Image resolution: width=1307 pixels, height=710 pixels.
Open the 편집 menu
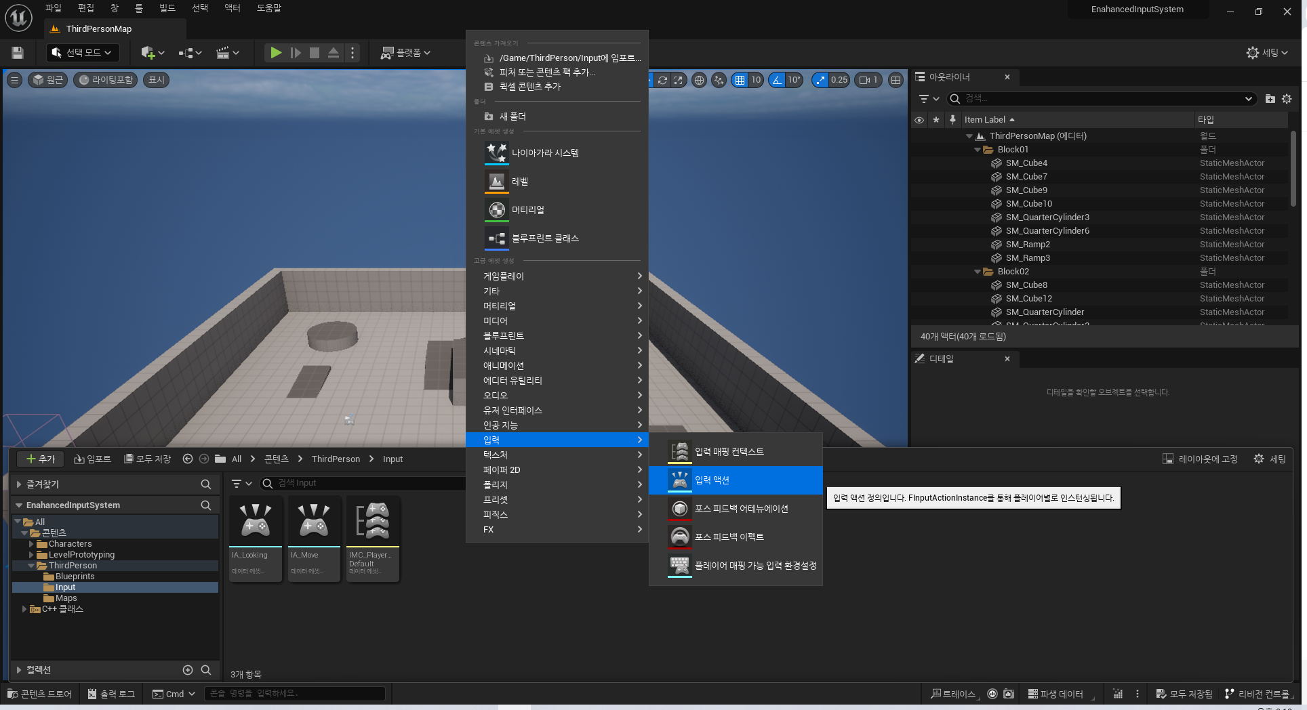point(86,8)
